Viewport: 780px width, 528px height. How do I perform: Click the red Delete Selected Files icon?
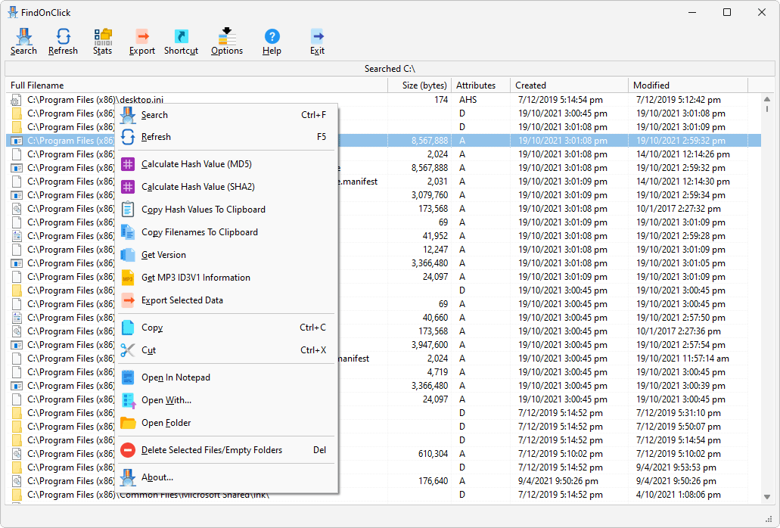[x=128, y=450]
